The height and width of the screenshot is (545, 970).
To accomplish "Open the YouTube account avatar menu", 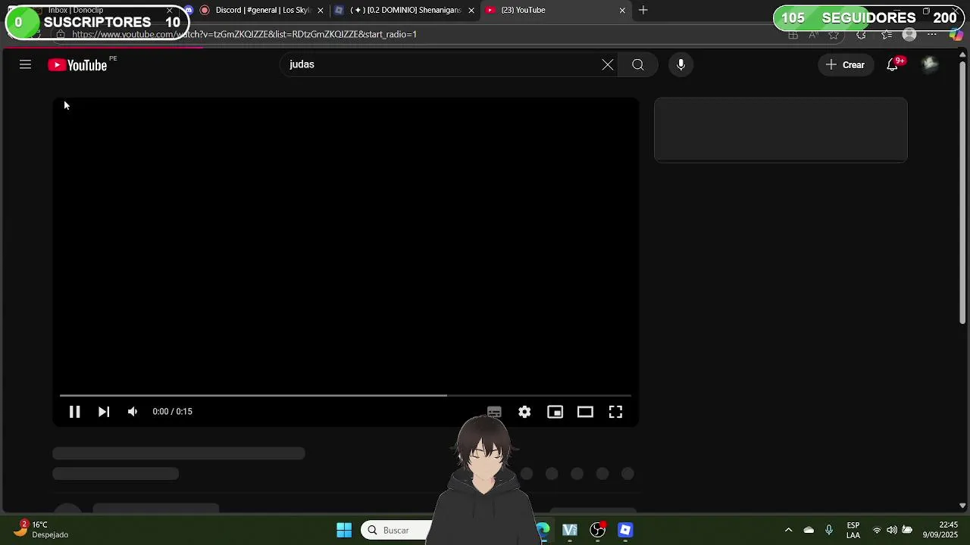I will coord(930,64).
